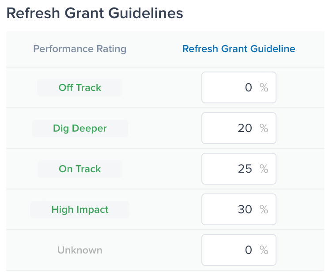This screenshot has width=333, height=280.
Task: Click the Dig Deeper rating badge
Action: coord(80,129)
